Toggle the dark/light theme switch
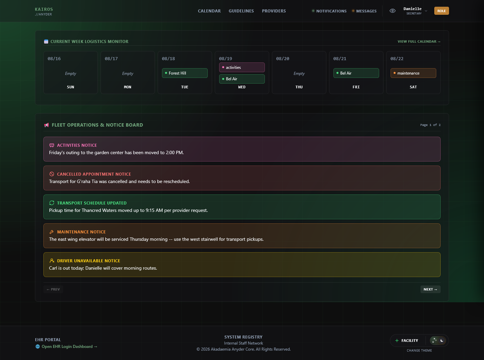The image size is (484, 360). tap(438, 341)
